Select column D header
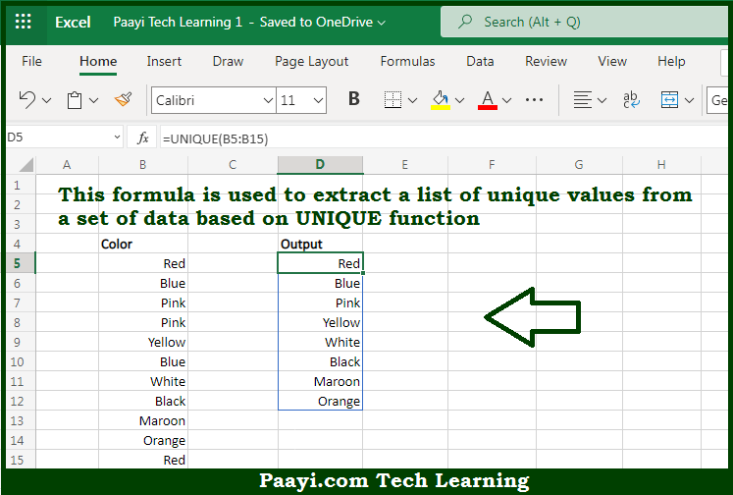Screen dimensions: 733x495 (320, 165)
